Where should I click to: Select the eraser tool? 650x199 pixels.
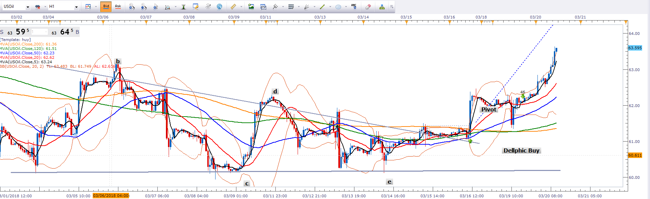click(368, 6)
